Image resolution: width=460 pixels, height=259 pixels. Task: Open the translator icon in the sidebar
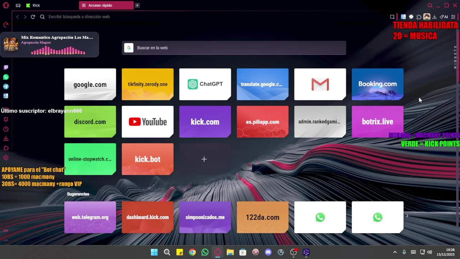[x=6, y=96]
